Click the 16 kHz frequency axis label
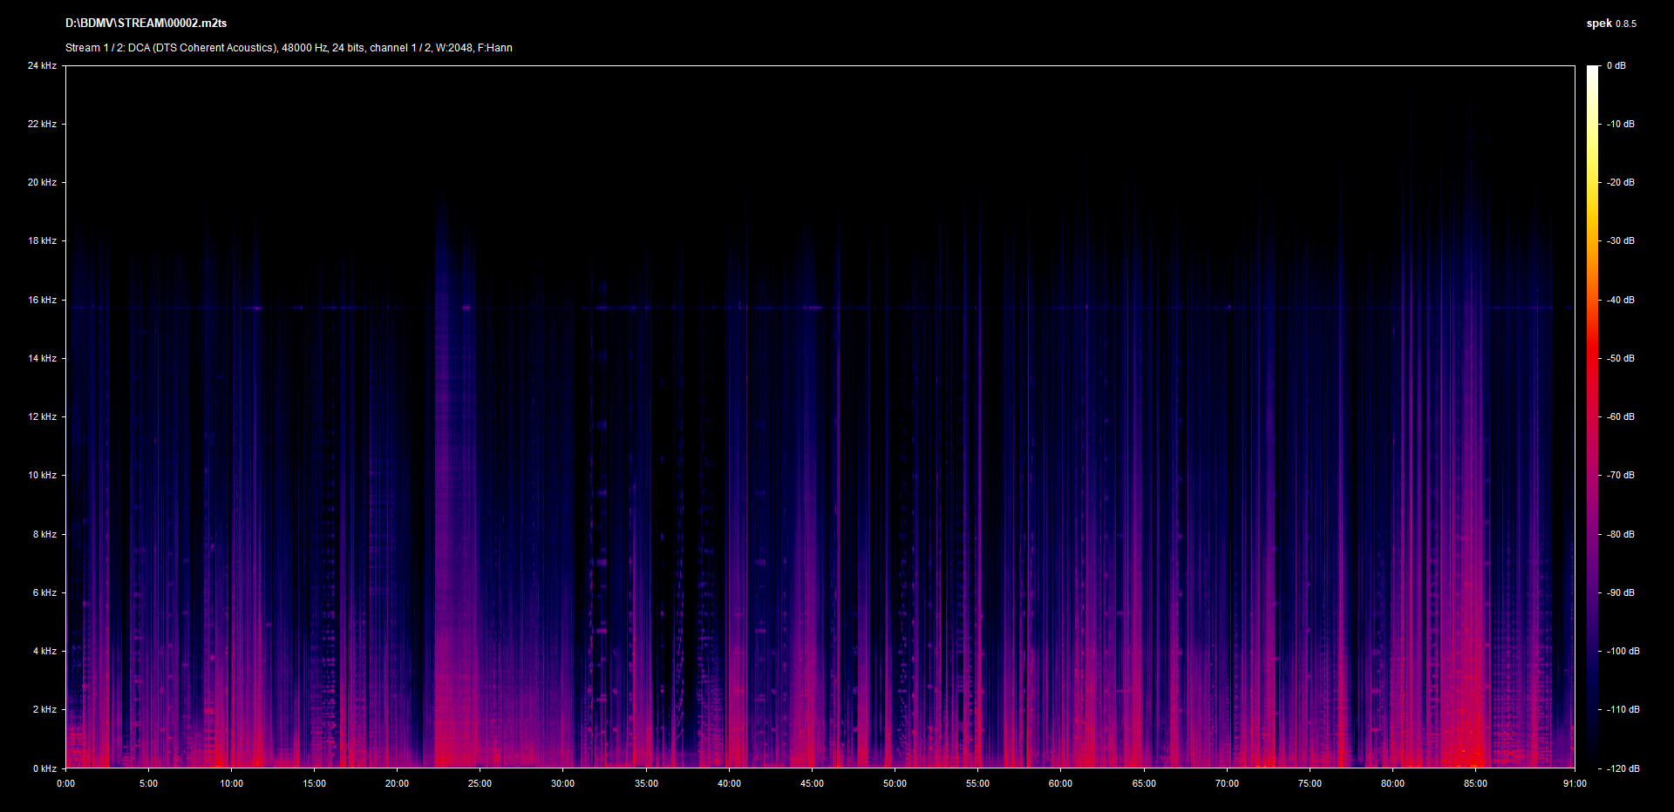 point(42,300)
